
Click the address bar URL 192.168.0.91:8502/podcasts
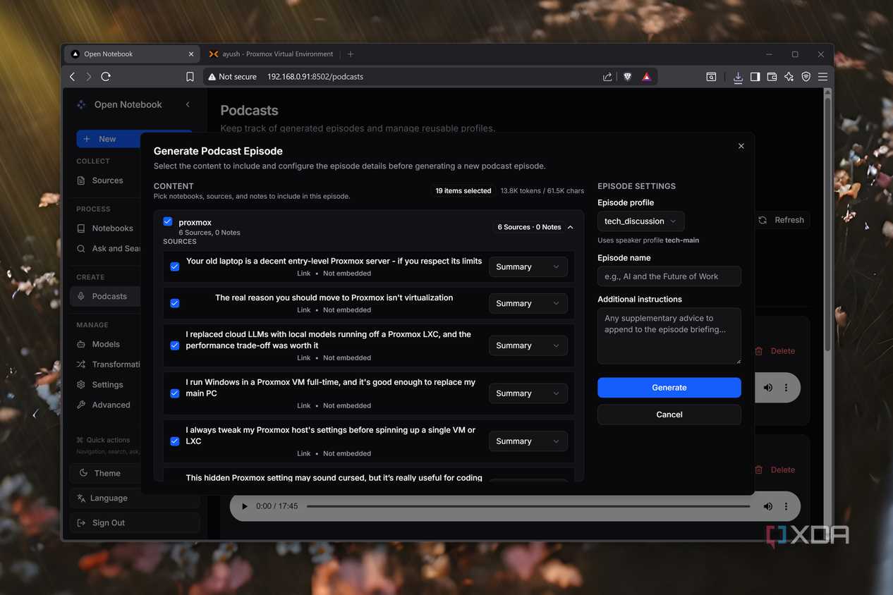pyautogui.click(x=315, y=77)
